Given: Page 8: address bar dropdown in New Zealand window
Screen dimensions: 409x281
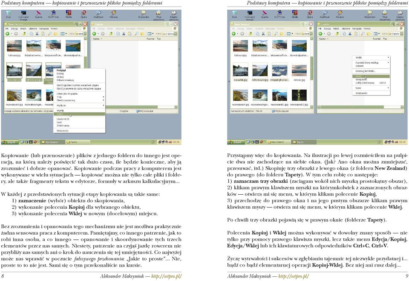Looking at the screenshot, I should coord(85,34).
